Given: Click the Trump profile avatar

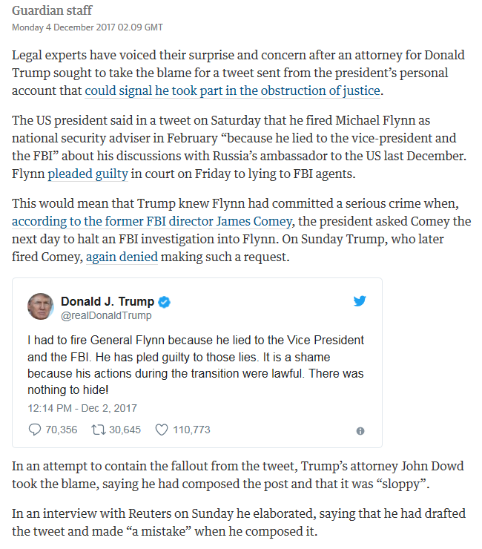Looking at the screenshot, I should [41, 306].
